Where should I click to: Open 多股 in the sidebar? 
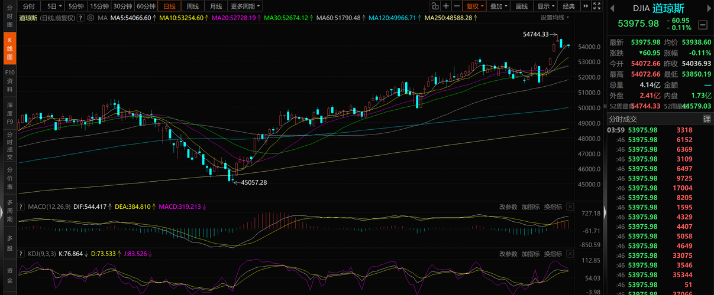click(9, 242)
